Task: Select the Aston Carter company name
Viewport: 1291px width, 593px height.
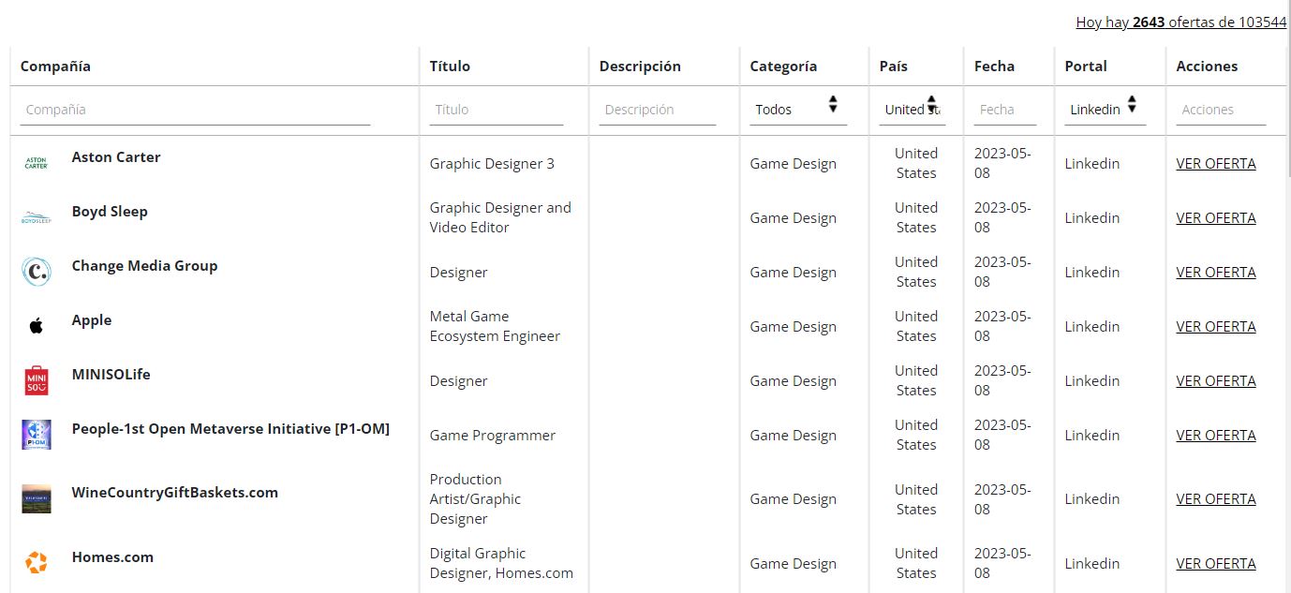Action: click(116, 157)
